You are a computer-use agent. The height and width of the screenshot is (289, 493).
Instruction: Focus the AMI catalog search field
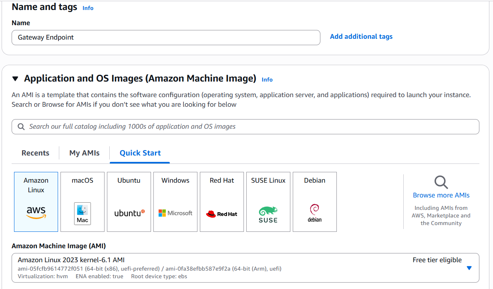(x=245, y=127)
